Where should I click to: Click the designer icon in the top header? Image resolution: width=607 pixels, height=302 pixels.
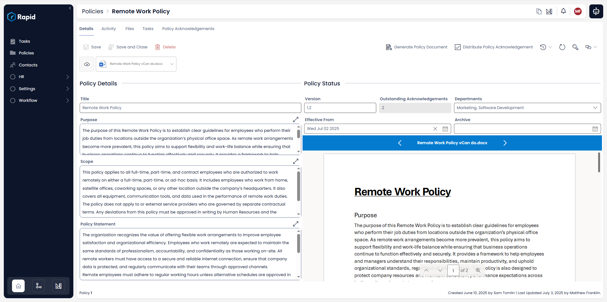coord(549,11)
